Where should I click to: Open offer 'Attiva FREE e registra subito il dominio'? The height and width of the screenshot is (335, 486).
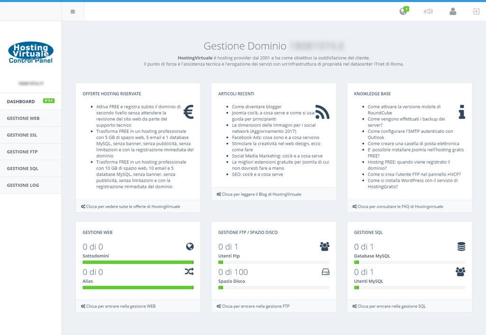(x=138, y=116)
